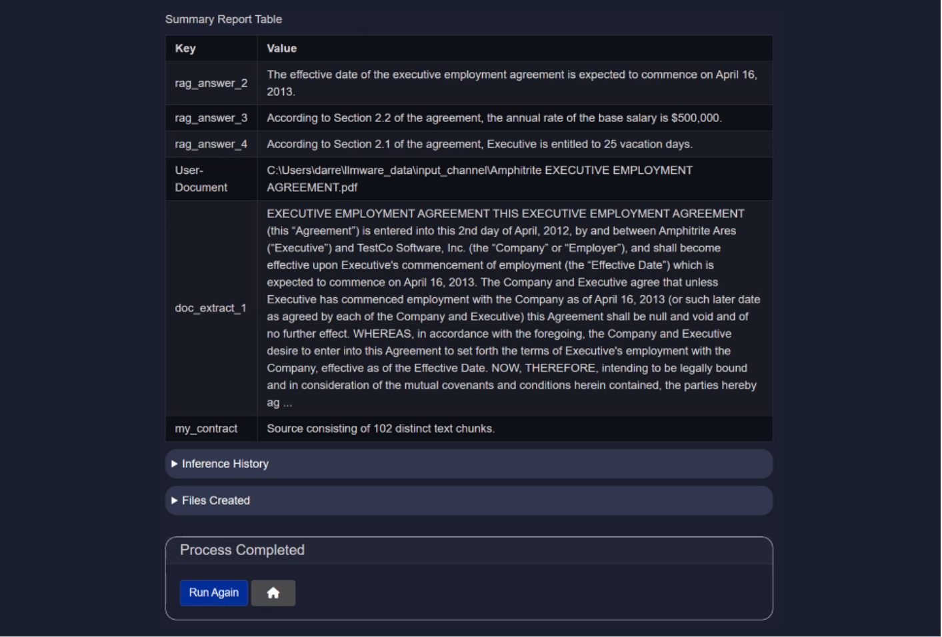Click the User-Document key cell

[201, 179]
